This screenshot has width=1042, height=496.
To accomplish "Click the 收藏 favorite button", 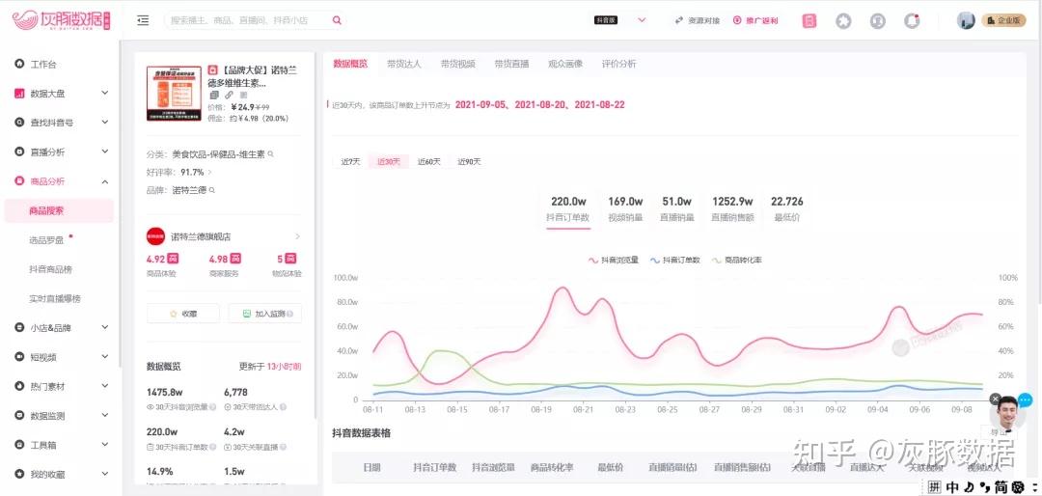I will coord(182,314).
